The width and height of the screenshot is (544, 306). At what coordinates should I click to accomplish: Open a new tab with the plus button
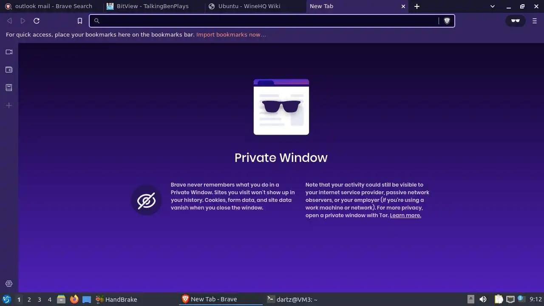417,6
